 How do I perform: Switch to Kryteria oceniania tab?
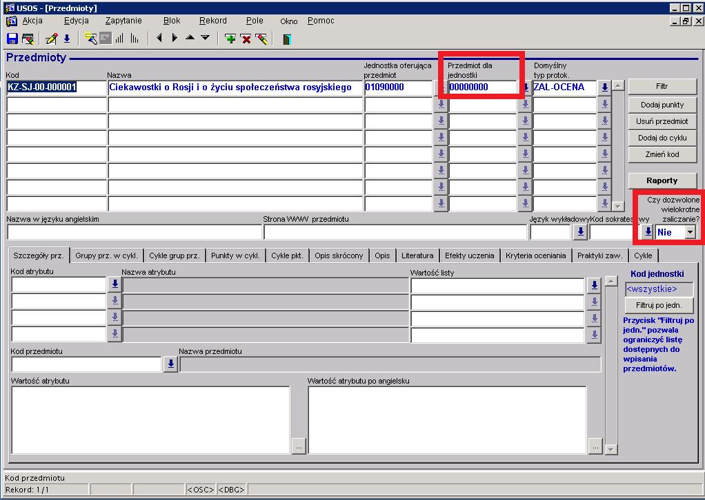coord(535,256)
